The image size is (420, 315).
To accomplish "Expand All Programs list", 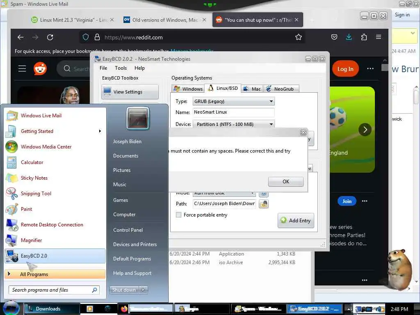I will coord(55,274).
